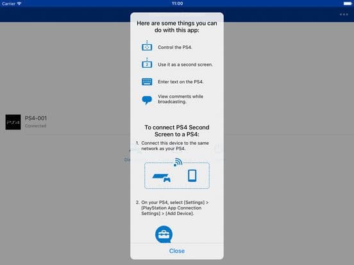
Task: Click the PS4 logo thumbnail
Action: [13, 122]
